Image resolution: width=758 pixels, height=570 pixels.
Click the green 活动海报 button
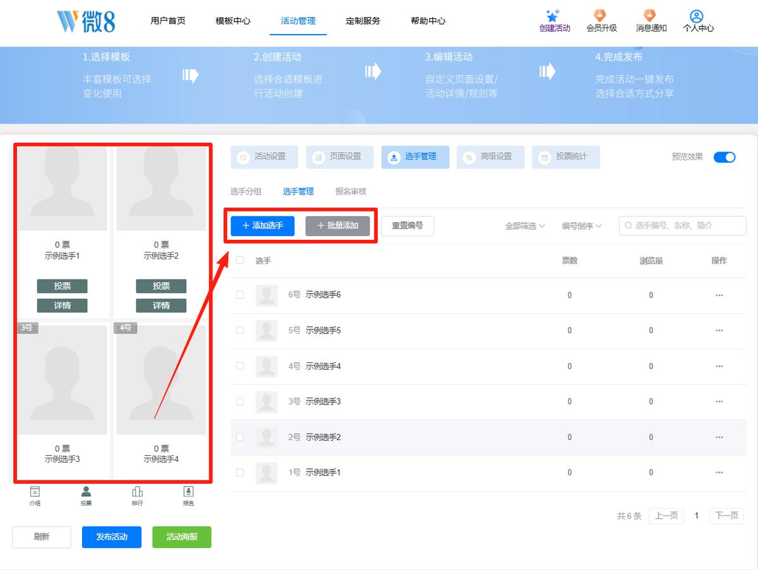(x=182, y=537)
